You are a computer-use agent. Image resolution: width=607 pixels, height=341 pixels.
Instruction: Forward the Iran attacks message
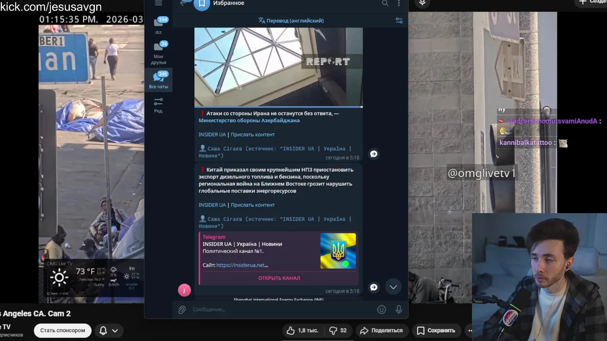(x=374, y=154)
